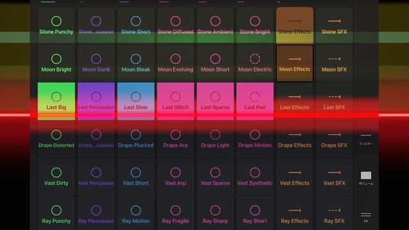Trigger the Stone SFX one-shot cell

(334, 26)
